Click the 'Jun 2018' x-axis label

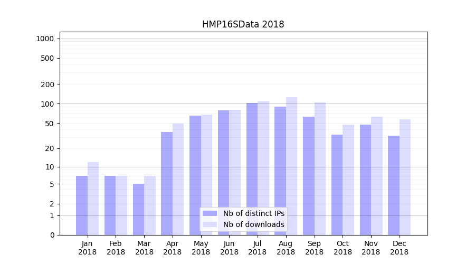pos(229,248)
